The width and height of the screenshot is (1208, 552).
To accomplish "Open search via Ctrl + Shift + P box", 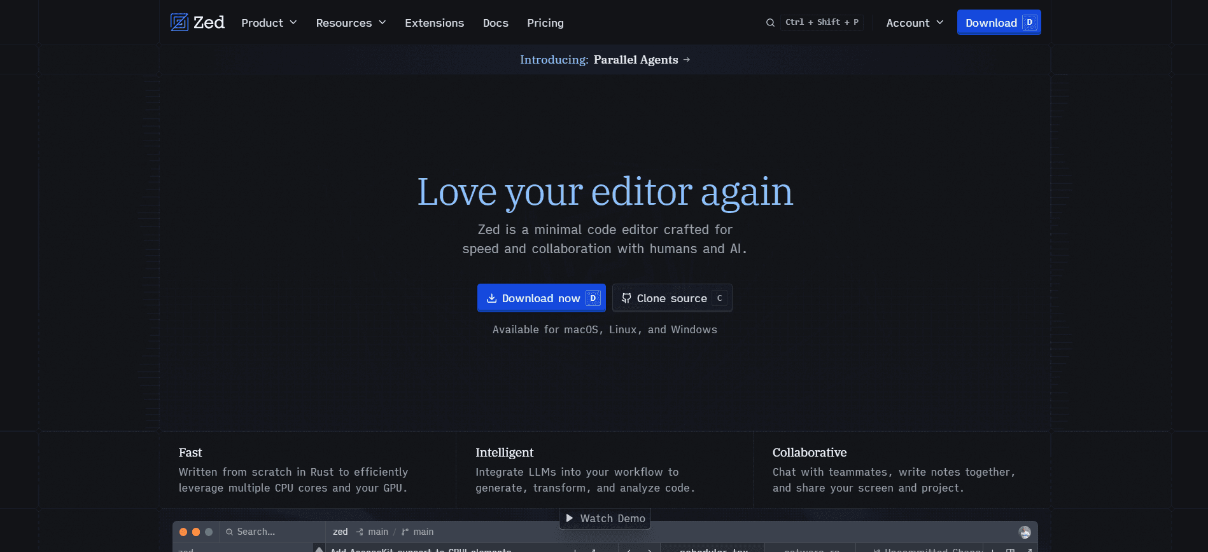I will pos(822,22).
